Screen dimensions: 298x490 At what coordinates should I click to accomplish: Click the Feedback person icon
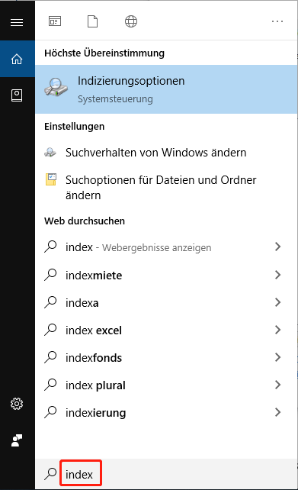(17, 440)
